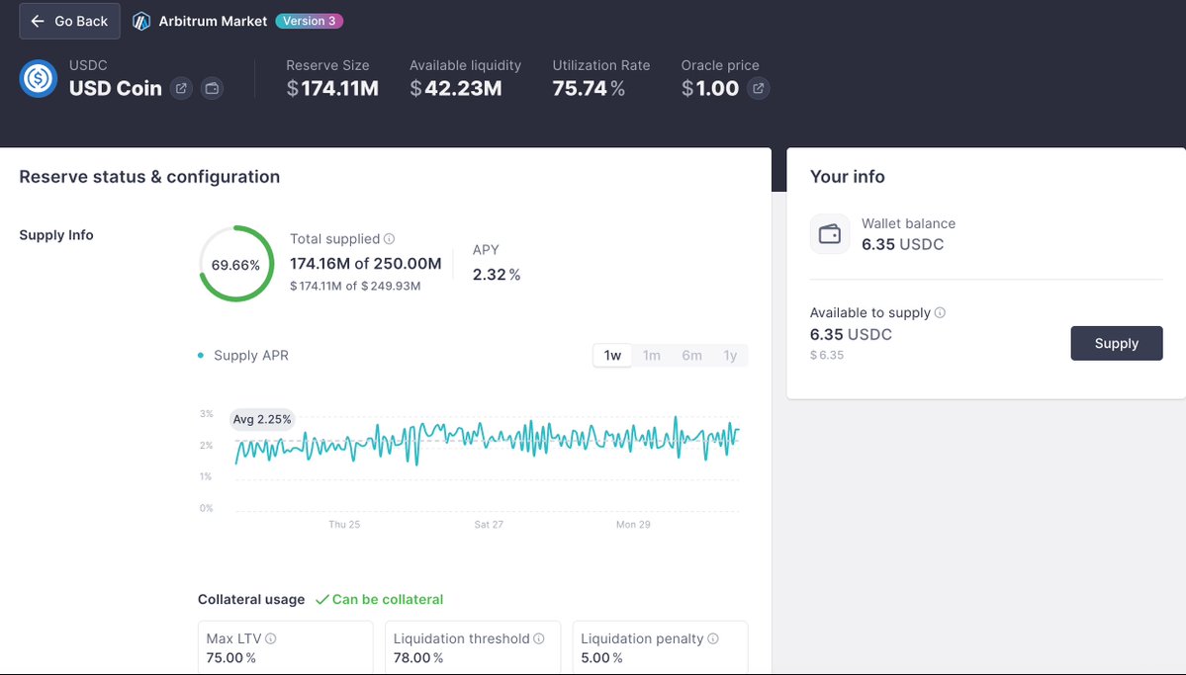This screenshot has height=675, width=1186.
Task: Click the Liquidation penalty info icon
Action: point(712,638)
